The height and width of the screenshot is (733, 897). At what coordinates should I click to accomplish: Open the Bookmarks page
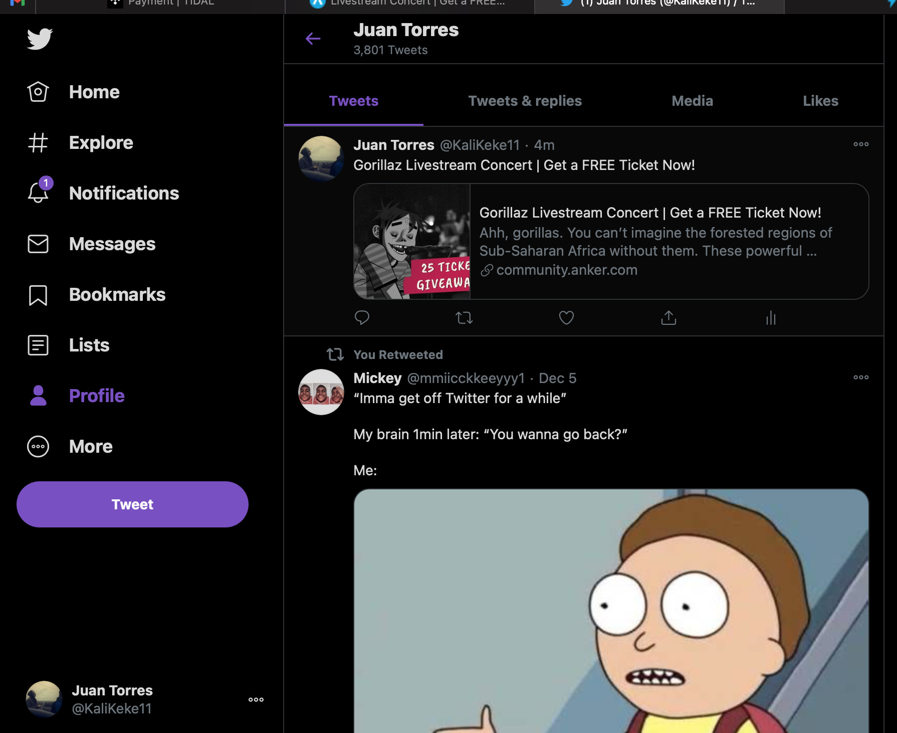point(38,295)
